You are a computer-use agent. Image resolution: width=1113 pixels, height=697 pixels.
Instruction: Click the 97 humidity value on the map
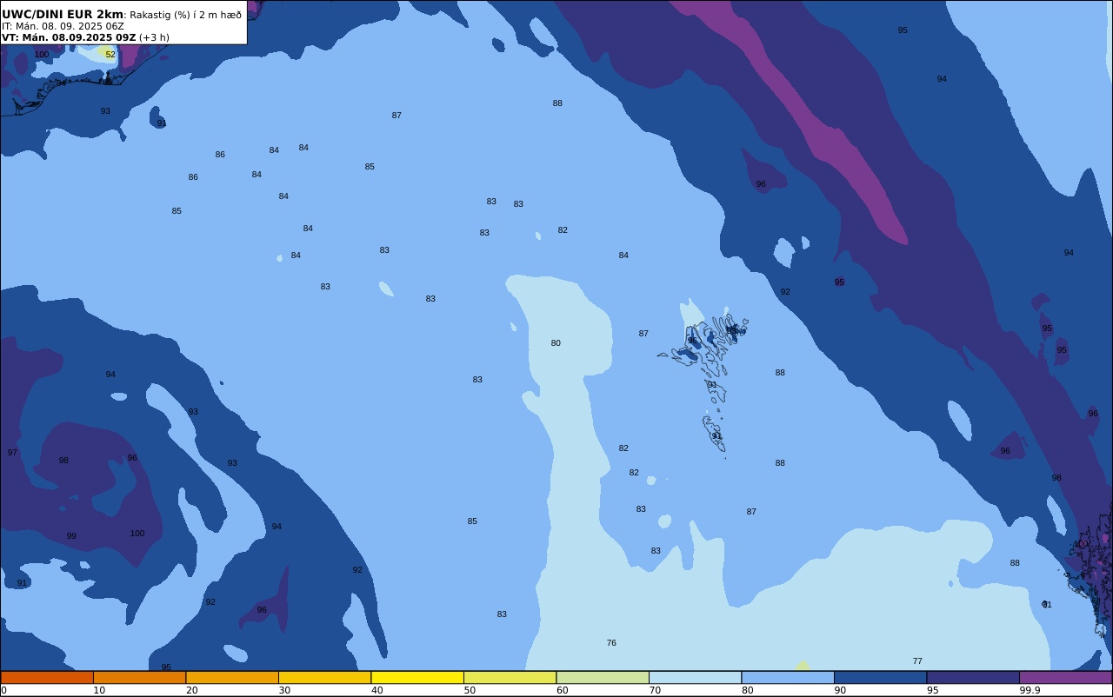12,453
